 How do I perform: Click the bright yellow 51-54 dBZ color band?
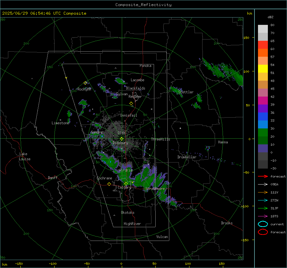(263, 69)
